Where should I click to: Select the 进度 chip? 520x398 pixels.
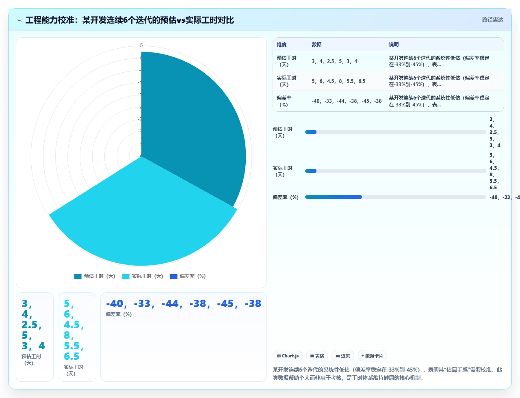[343, 356]
